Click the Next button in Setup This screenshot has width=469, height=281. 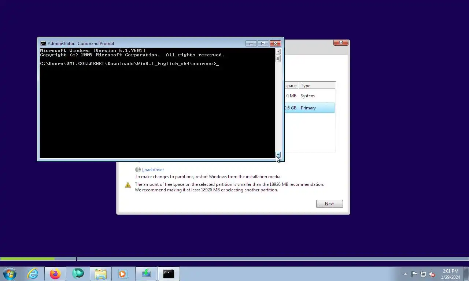[329, 204]
